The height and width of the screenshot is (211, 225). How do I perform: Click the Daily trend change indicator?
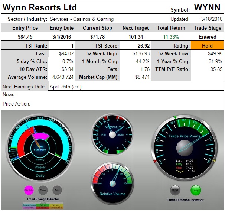click(57, 190)
